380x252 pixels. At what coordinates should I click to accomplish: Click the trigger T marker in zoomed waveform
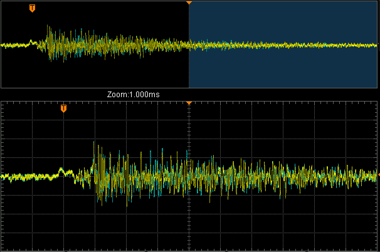click(63, 108)
